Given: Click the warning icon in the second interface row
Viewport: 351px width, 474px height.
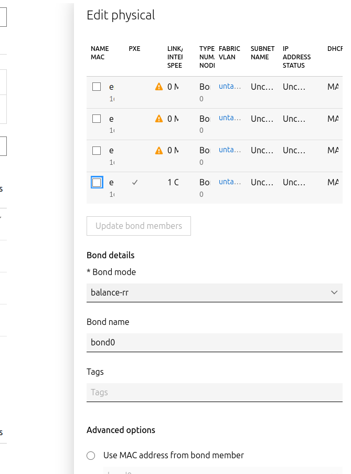Looking at the screenshot, I should [x=159, y=119].
